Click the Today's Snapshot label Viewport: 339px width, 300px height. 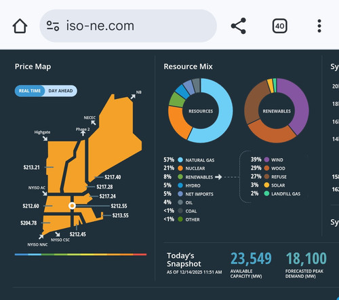pos(184,260)
